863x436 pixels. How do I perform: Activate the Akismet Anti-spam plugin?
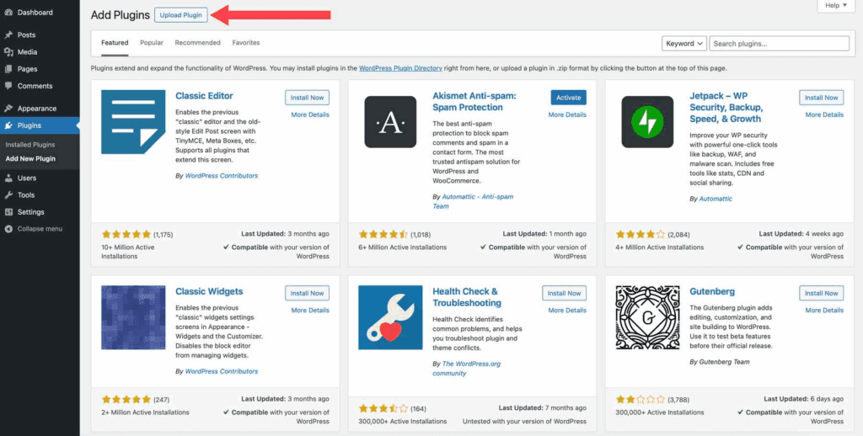tap(569, 98)
